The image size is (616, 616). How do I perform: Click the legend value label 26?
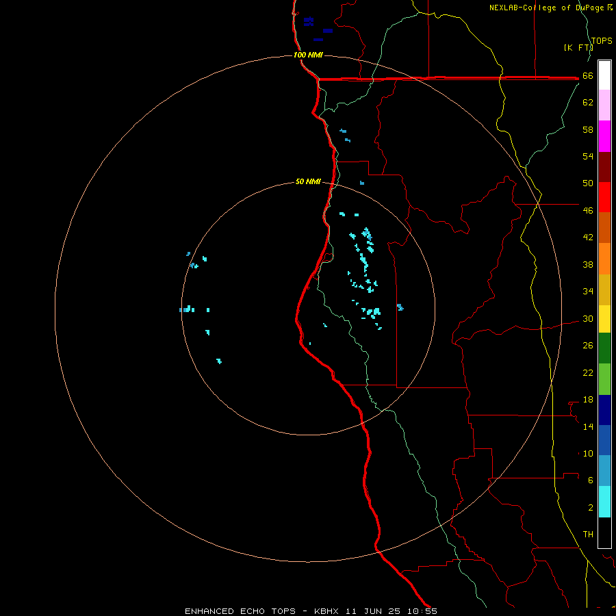pos(588,346)
